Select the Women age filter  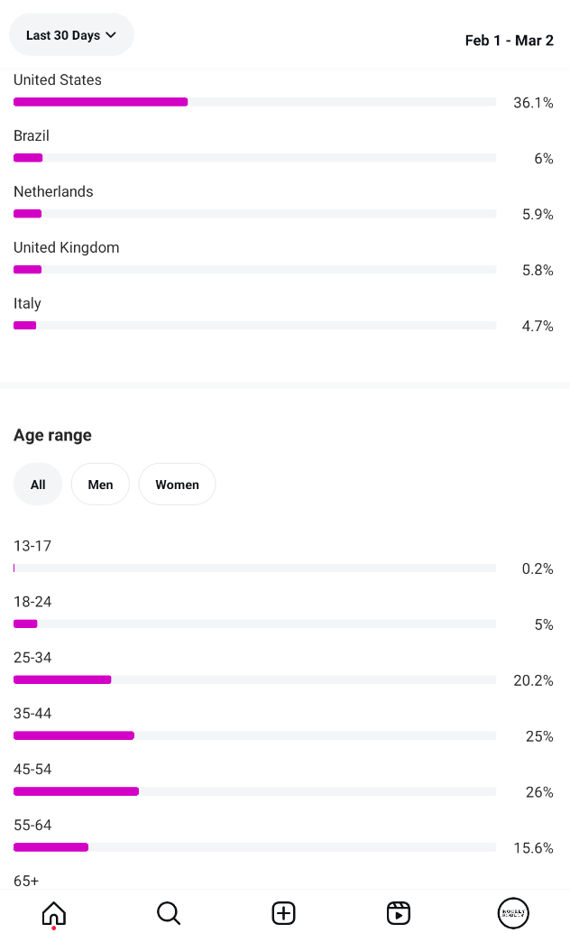point(177,485)
